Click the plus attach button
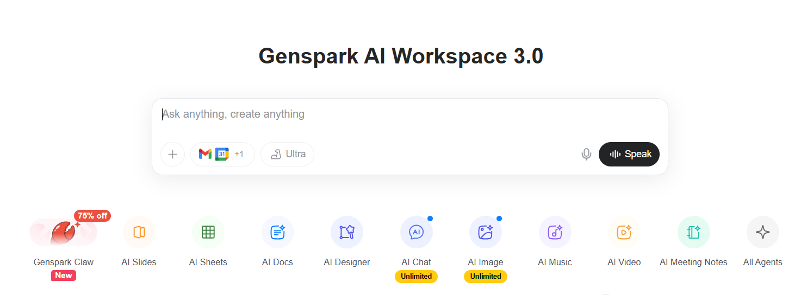This screenshot has height=295, width=807. (172, 154)
